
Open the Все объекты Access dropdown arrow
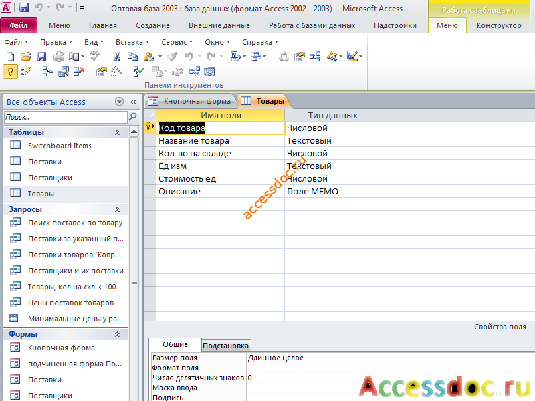[119, 102]
